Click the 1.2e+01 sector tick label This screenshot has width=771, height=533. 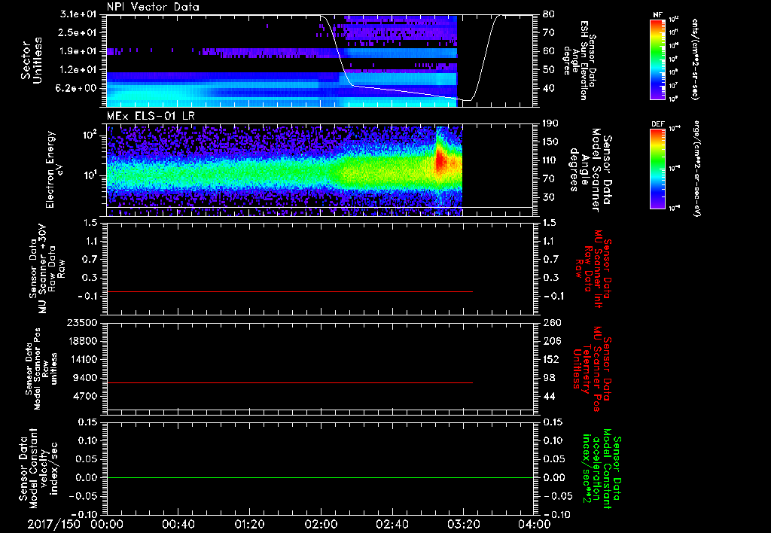click(78, 70)
